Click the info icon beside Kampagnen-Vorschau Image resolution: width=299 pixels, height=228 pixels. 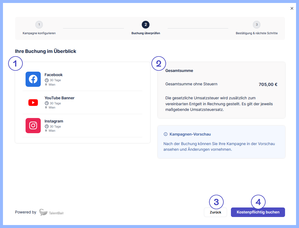(x=166, y=134)
